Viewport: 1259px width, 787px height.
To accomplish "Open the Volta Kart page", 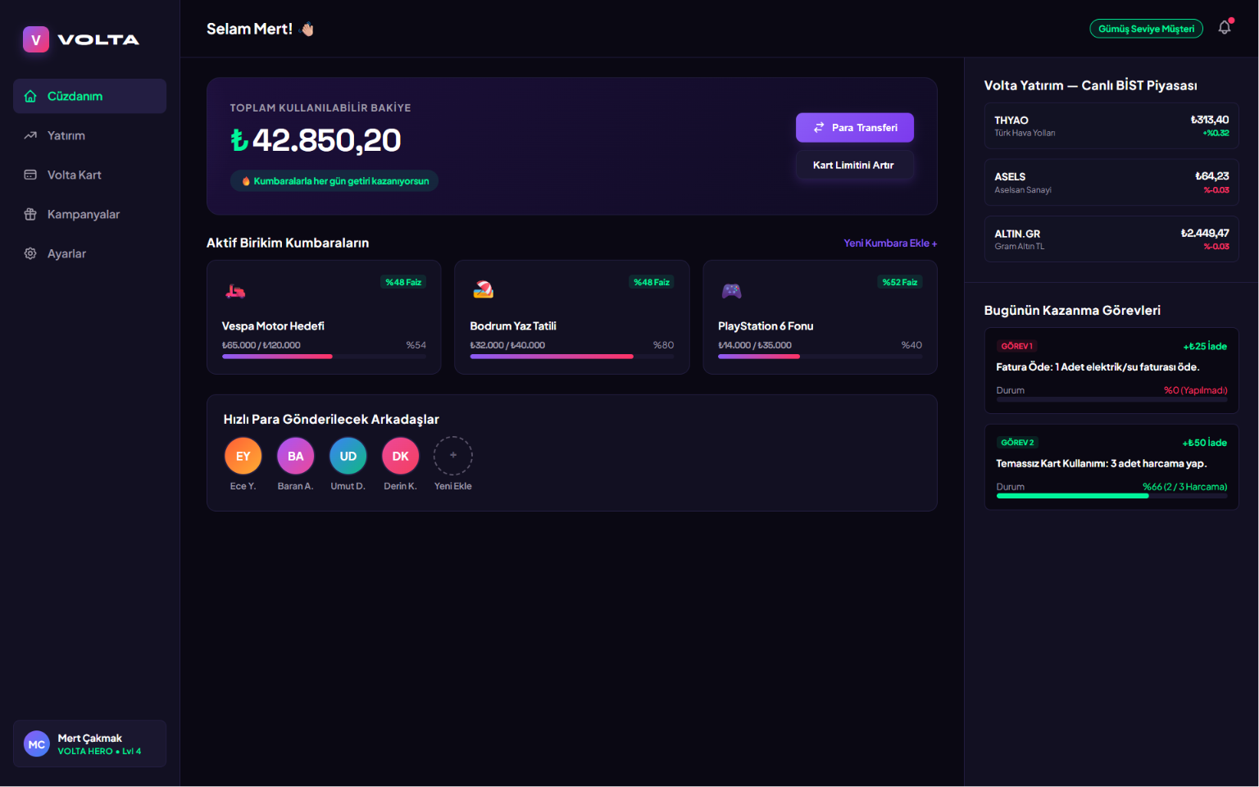I will point(90,175).
